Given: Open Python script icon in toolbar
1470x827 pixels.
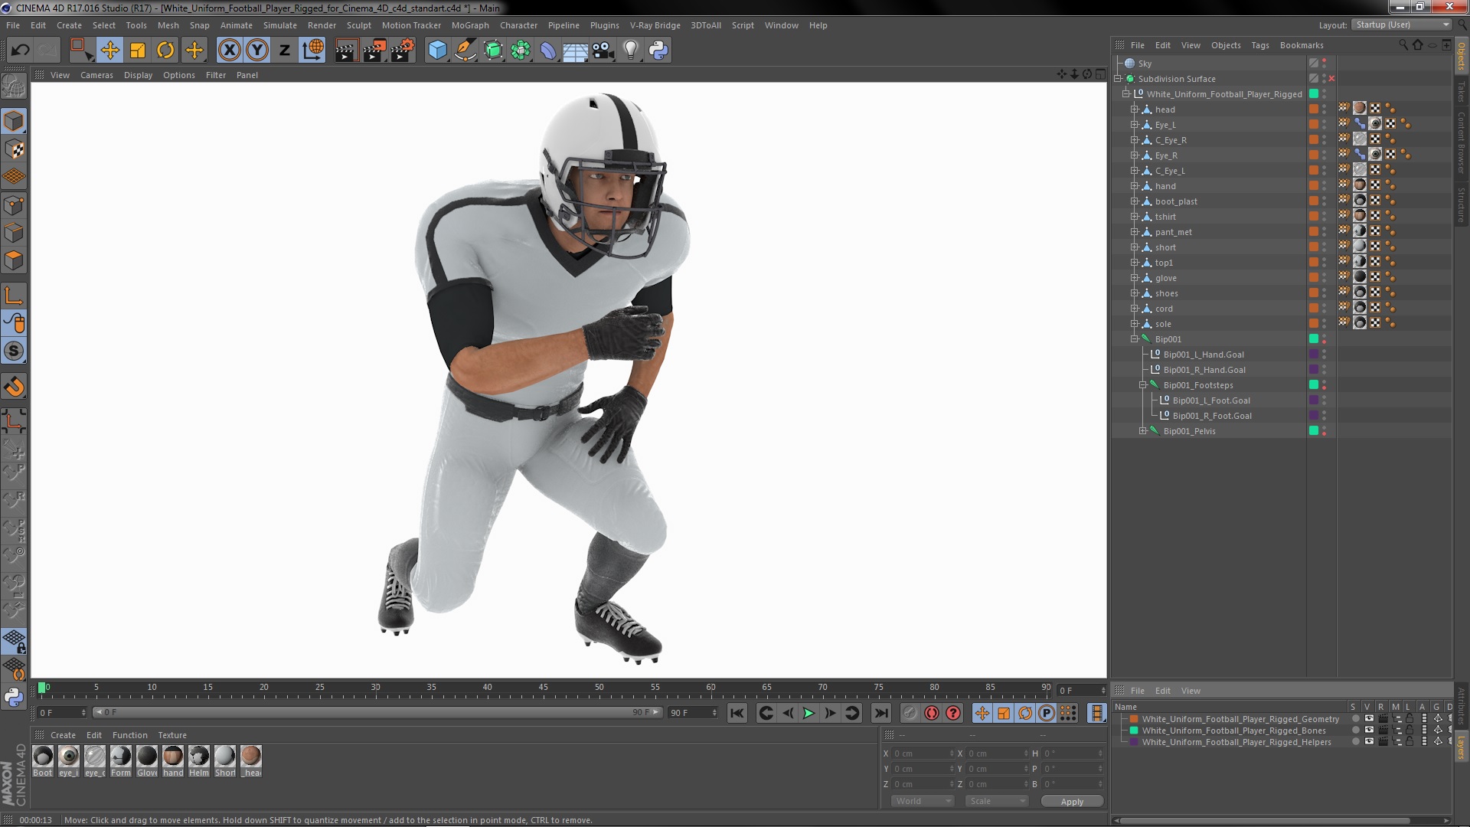Looking at the screenshot, I should (658, 51).
